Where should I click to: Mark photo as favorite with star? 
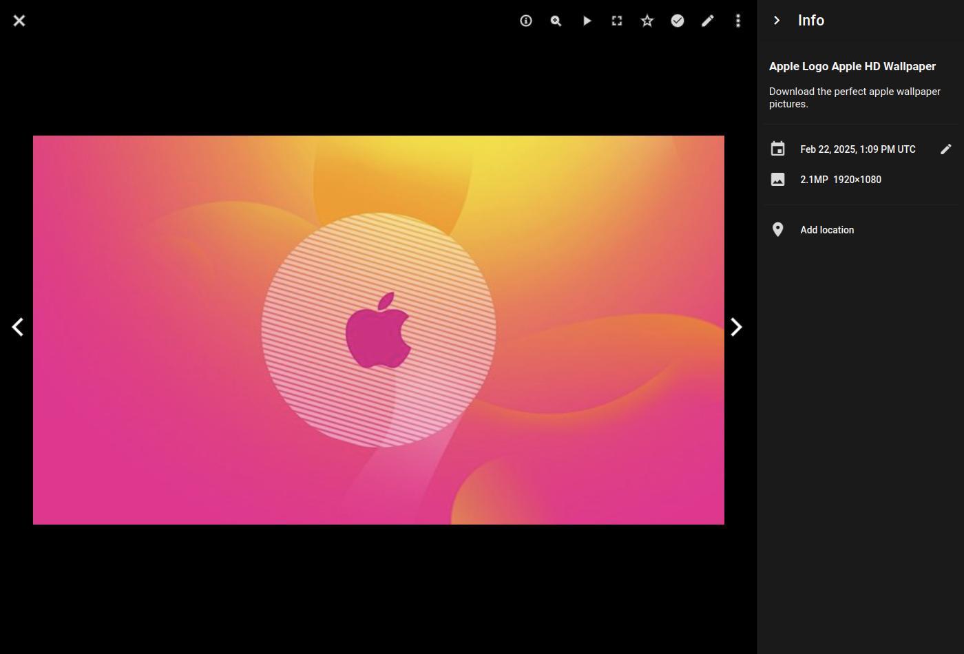647,21
